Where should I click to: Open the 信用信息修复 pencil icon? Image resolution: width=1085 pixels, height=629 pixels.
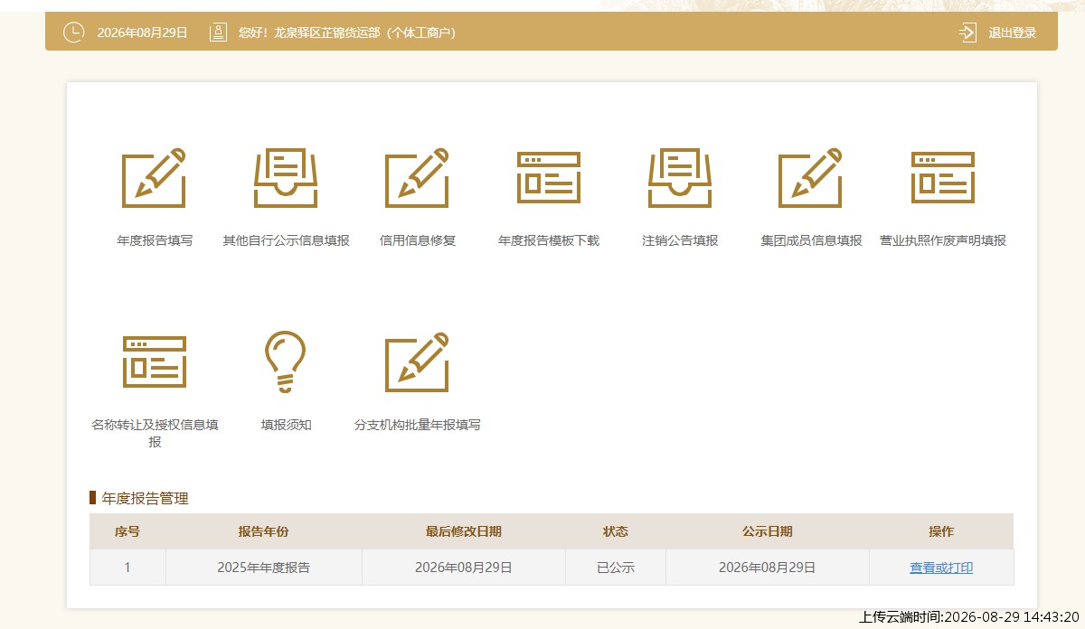[x=417, y=178]
